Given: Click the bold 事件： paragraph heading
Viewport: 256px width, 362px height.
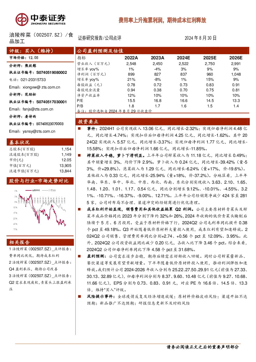Looking at the screenshot, I should (x=92, y=128).
